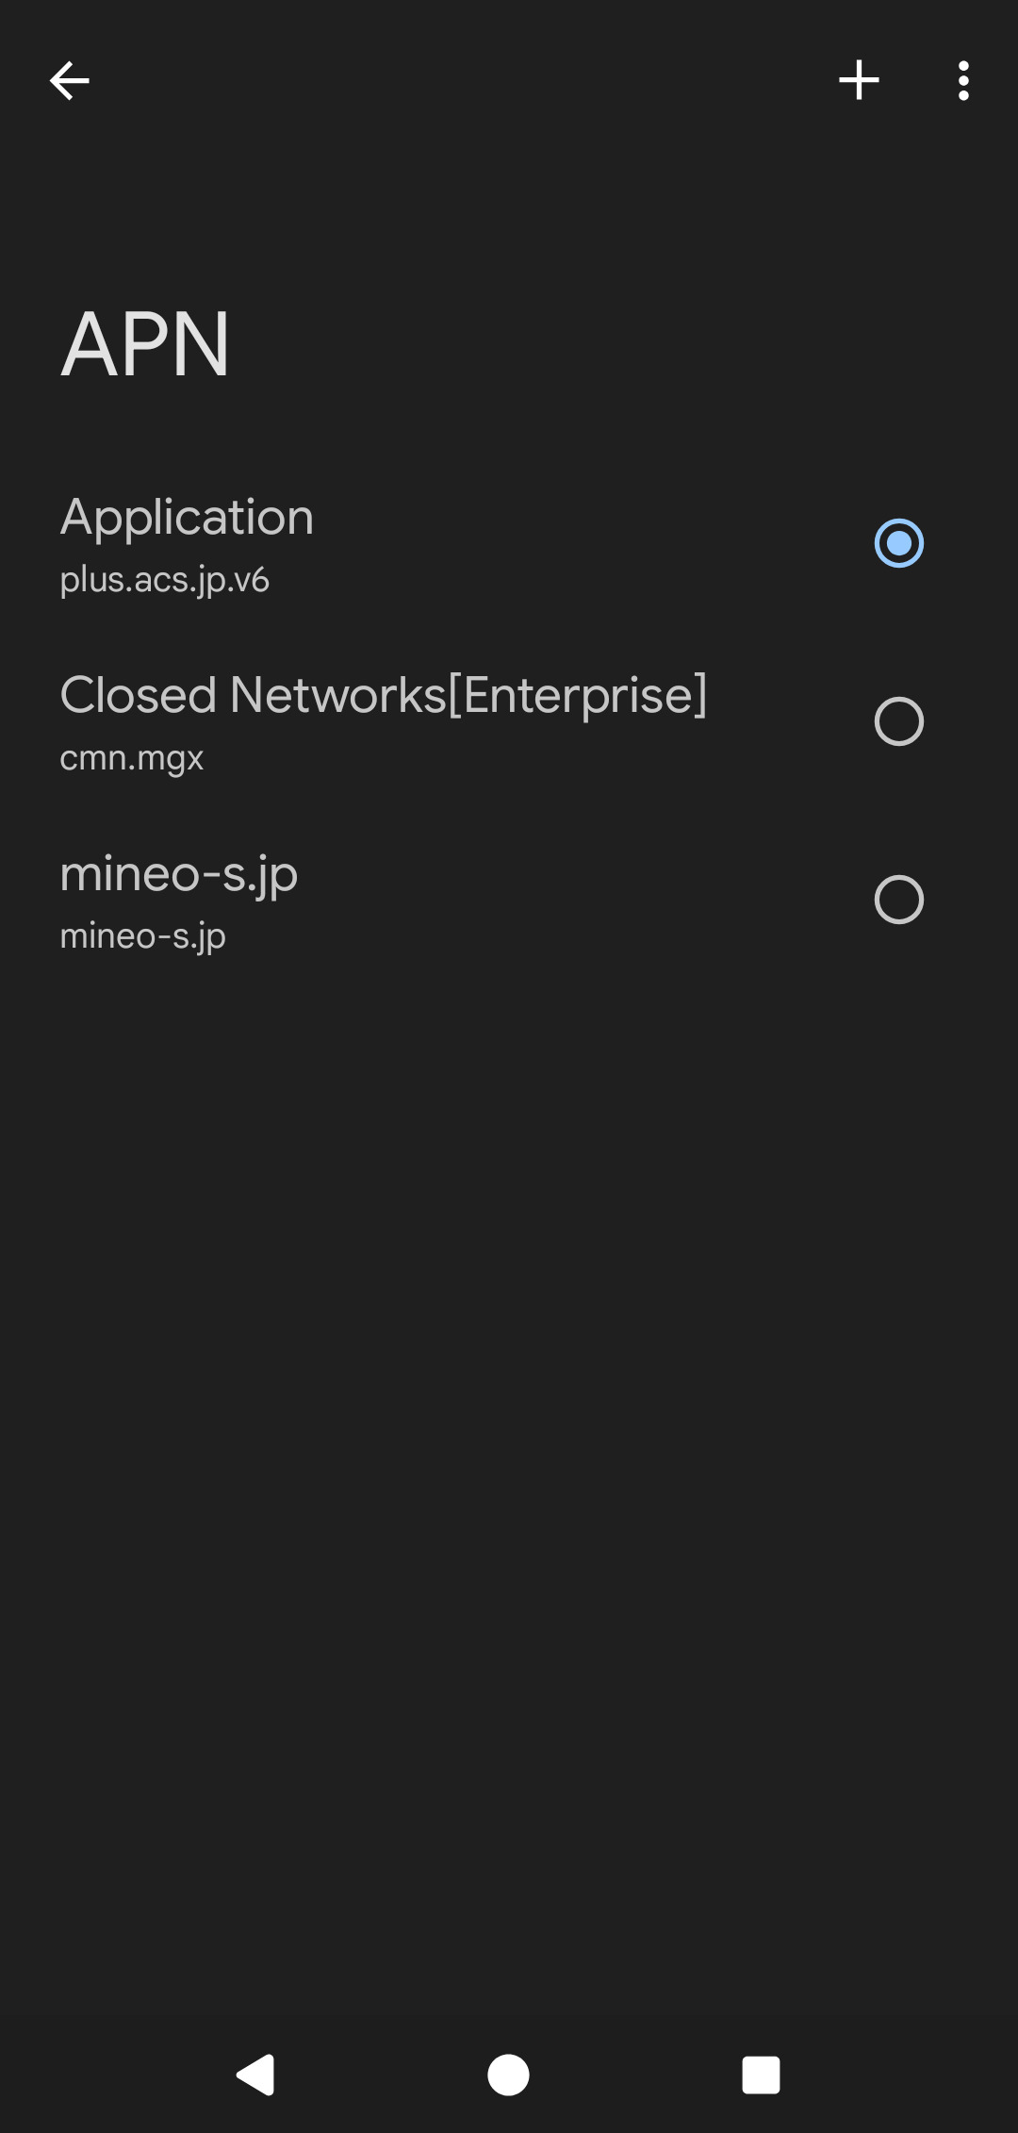Viewport: 1018px width, 2133px height.
Task: Tap the small mineo-s.jp subtitle text
Action: click(143, 935)
